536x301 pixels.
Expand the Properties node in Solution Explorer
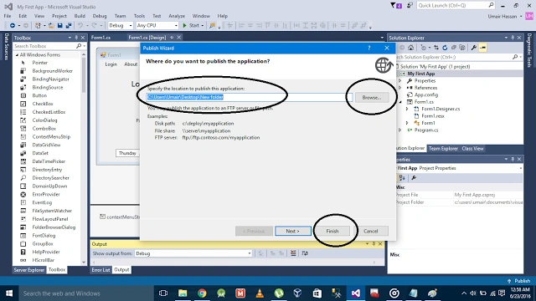coord(400,81)
